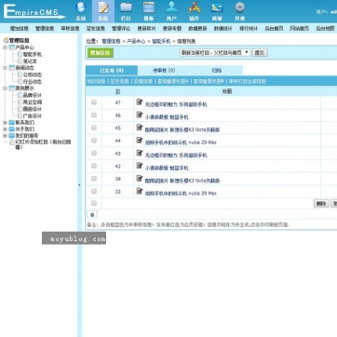This screenshot has height=337, width=337.
Task: Collapse the 案例展示 tree node
Action: [x=5, y=88]
